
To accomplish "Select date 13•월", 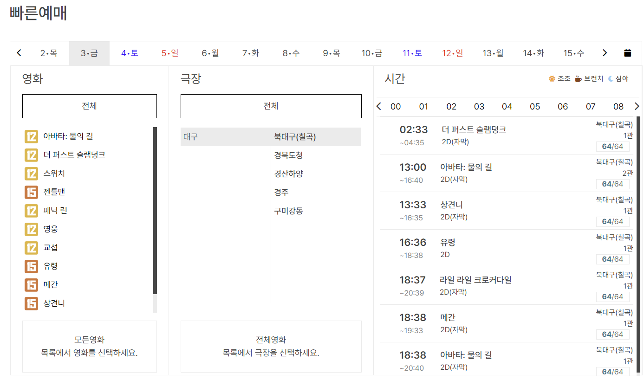I will click(493, 53).
